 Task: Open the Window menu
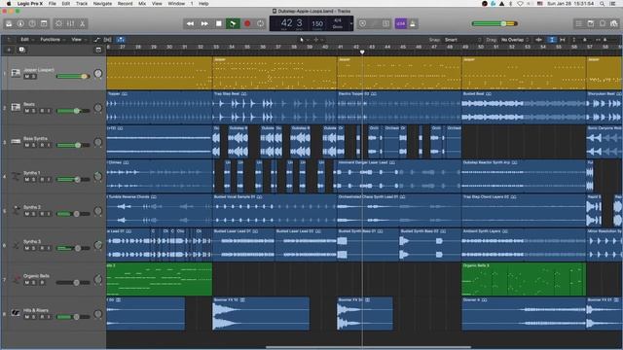(x=176, y=4)
